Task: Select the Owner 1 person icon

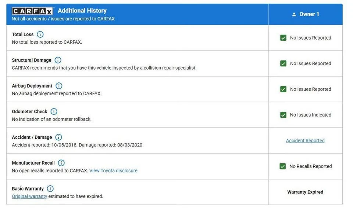Action: point(294,14)
